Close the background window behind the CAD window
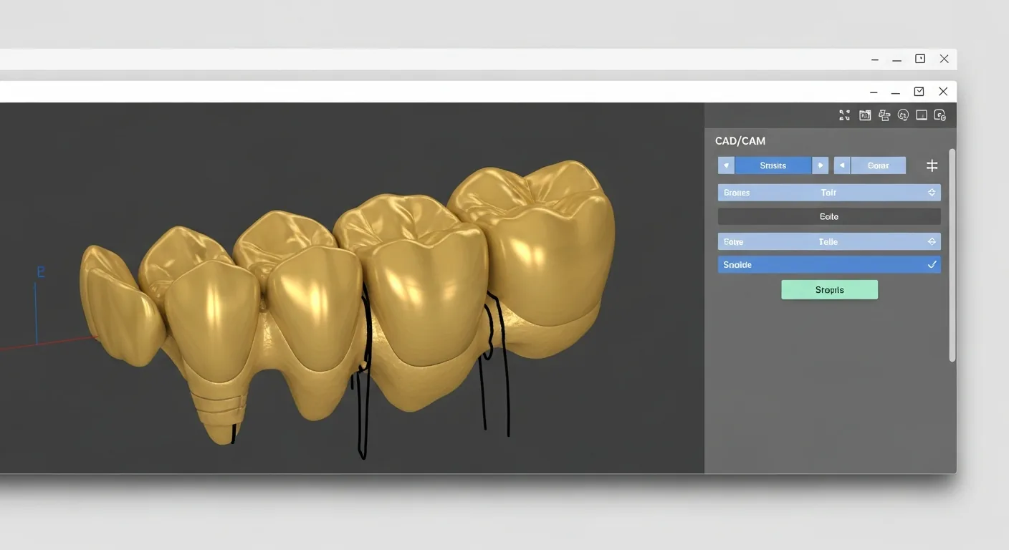Image resolution: width=1009 pixels, height=550 pixels. 944,59
